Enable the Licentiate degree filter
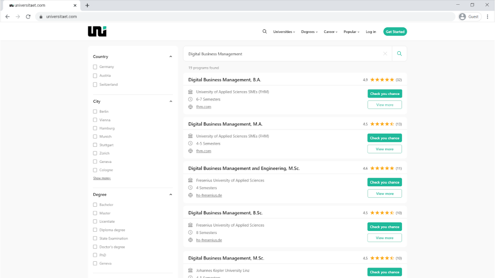Image resolution: width=495 pixels, height=278 pixels. pyautogui.click(x=95, y=222)
